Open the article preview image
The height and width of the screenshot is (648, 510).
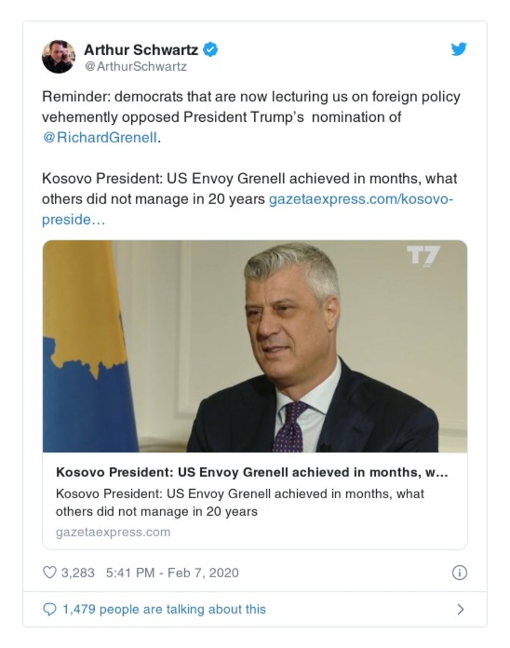coord(254,346)
